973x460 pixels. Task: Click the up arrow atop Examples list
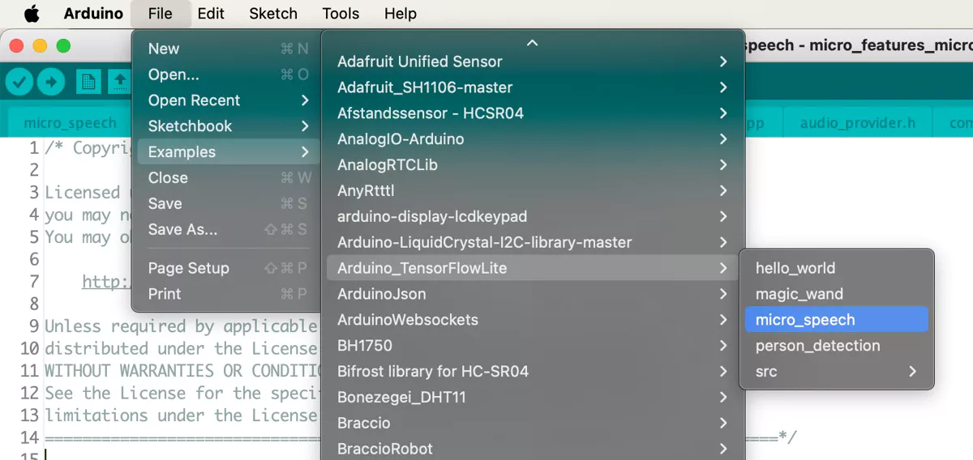[x=533, y=42]
